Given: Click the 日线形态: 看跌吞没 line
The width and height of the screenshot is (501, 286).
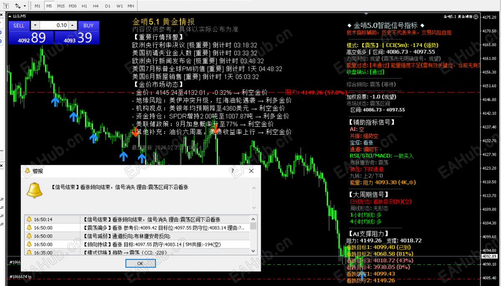Looking at the screenshot, I should (x=381, y=201).
